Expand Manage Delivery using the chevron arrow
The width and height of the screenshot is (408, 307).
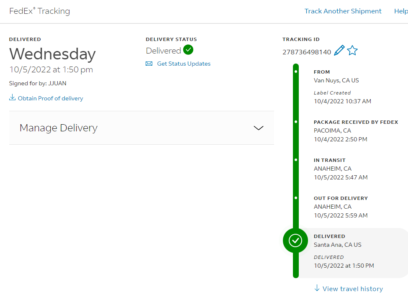click(x=258, y=128)
